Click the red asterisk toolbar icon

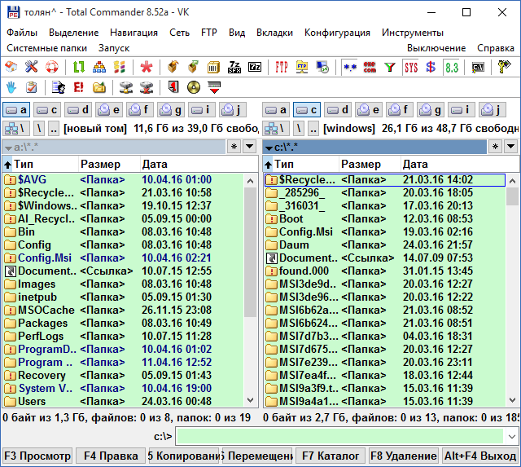coord(146,67)
